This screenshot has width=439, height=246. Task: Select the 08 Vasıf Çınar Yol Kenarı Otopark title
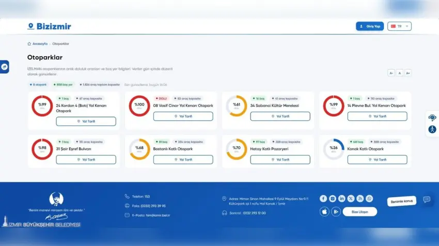point(183,106)
